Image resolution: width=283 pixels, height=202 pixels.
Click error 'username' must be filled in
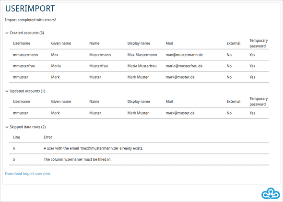click(78, 159)
